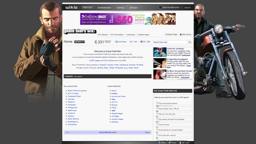Open the Lifestyle dropdown menu
The image size is (256, 144).
pyautogui.click(x=134, y=8)
